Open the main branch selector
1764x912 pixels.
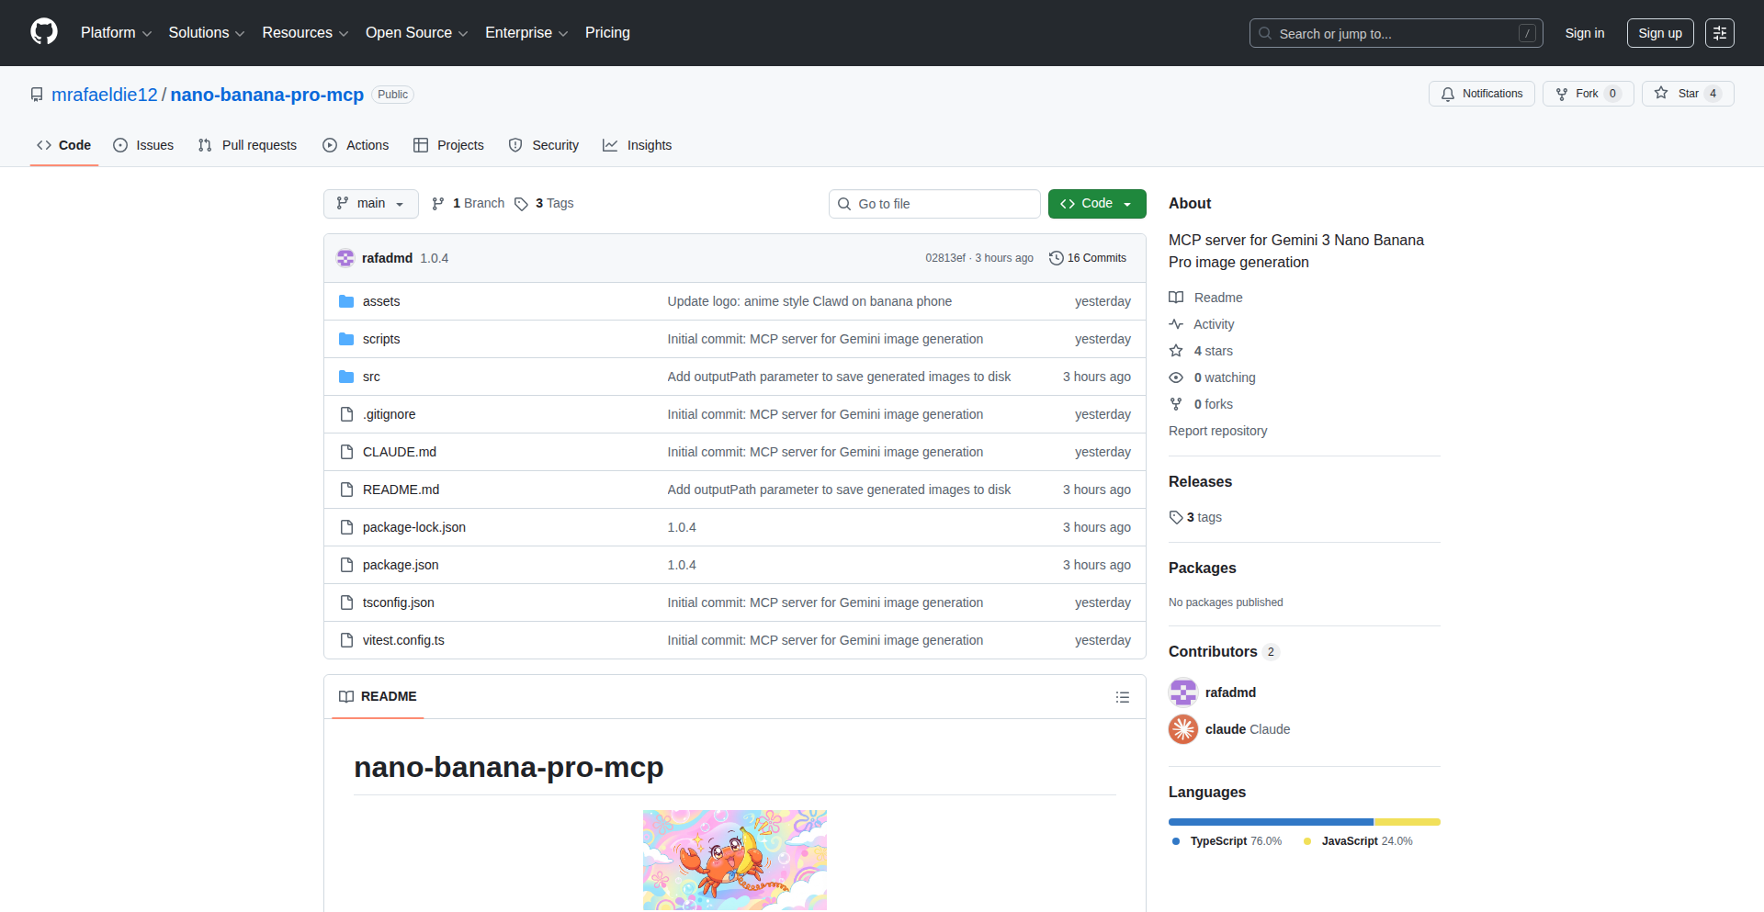(x=370, y=203)
